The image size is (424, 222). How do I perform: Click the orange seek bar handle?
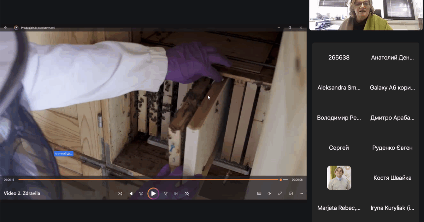coord(281,180)
